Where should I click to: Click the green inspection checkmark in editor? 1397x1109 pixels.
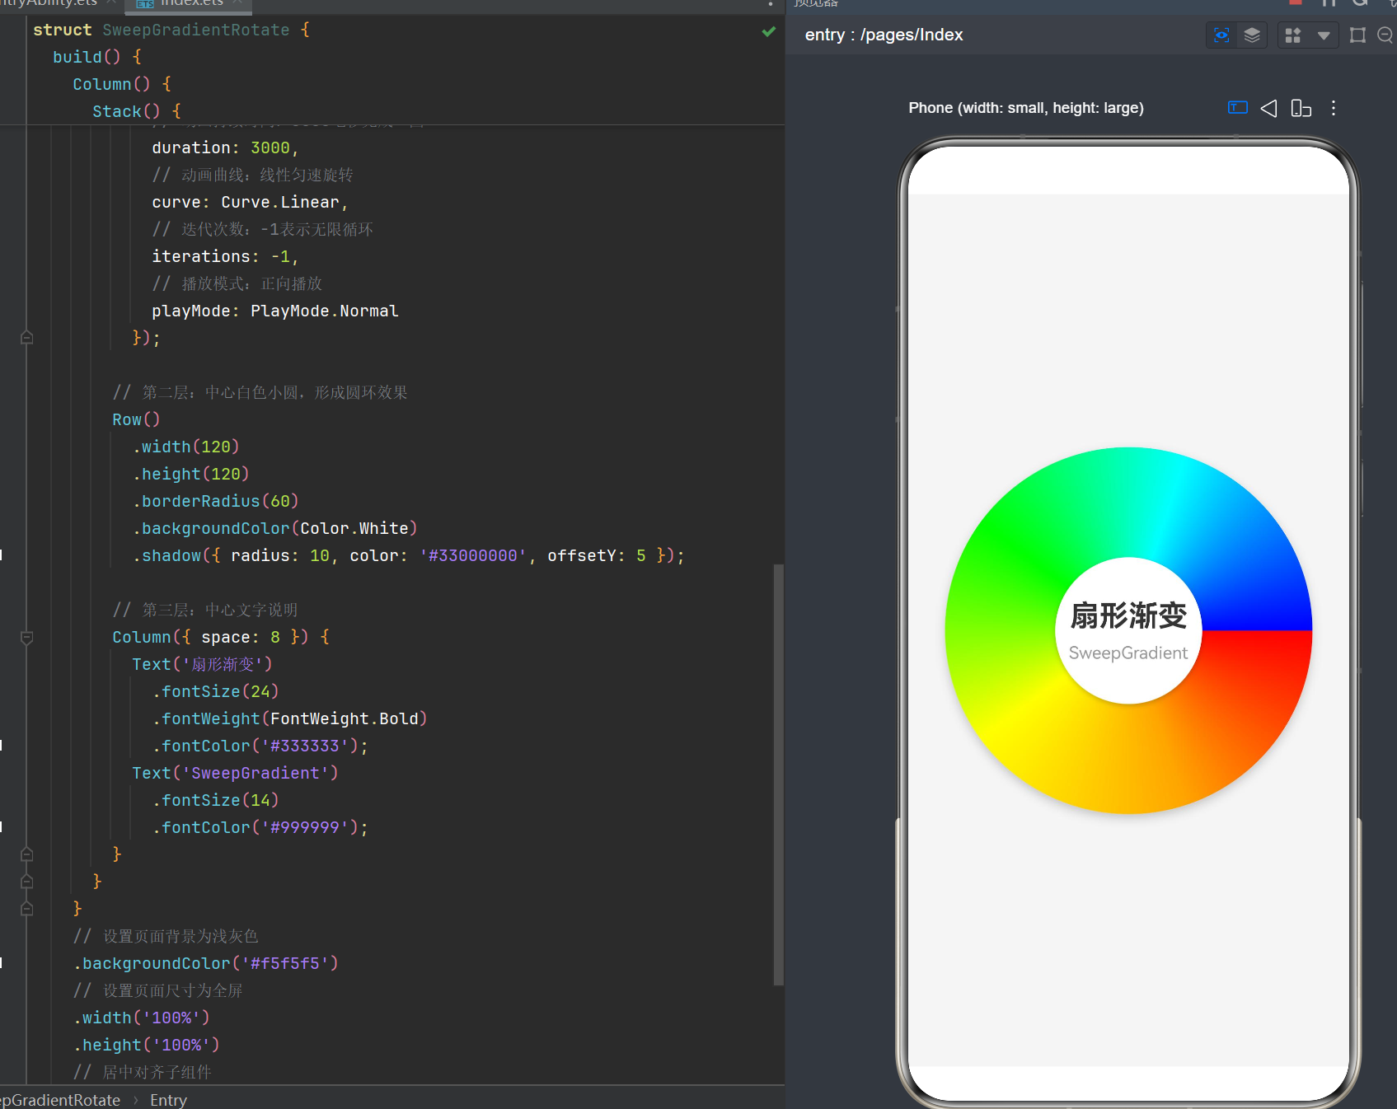click(769, 31)
